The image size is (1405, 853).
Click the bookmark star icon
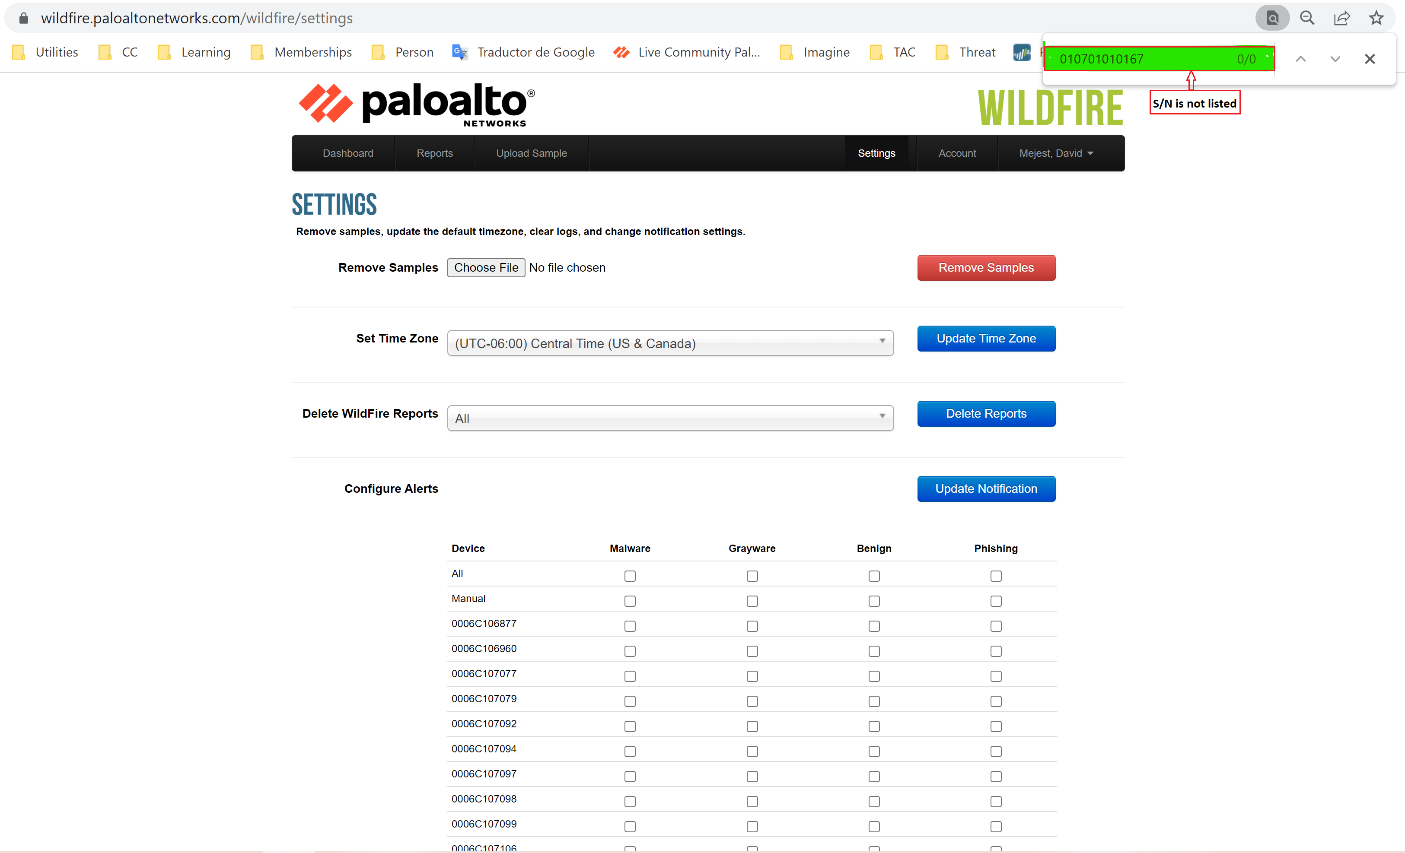coord(1376,18)
